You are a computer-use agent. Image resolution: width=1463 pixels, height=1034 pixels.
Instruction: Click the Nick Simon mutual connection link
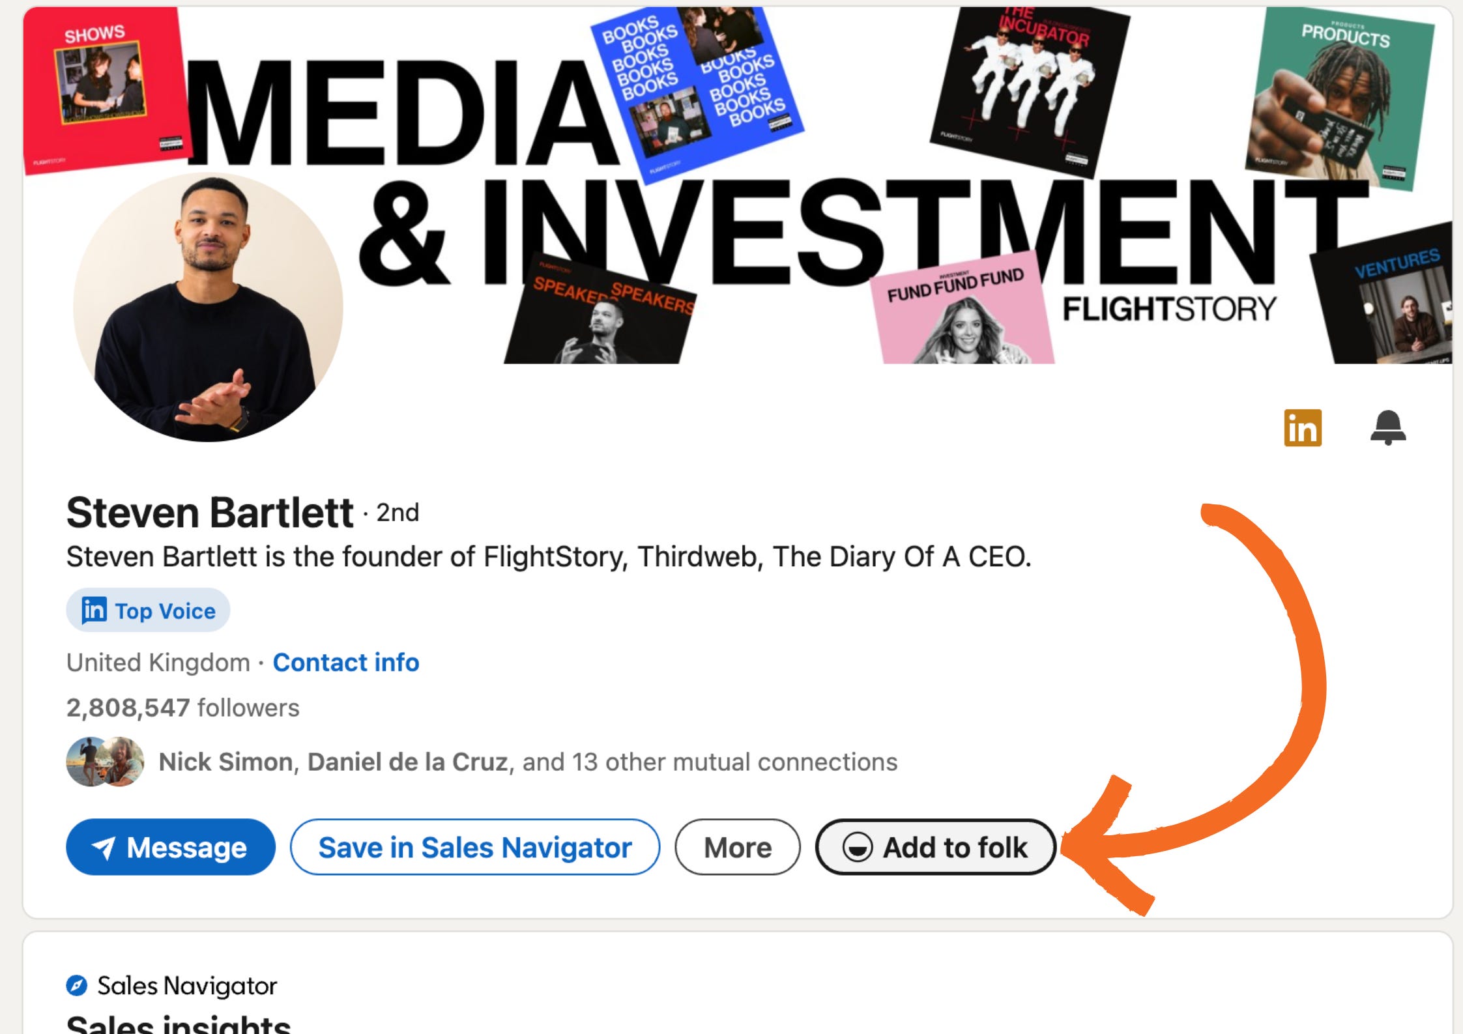point(225,762)
